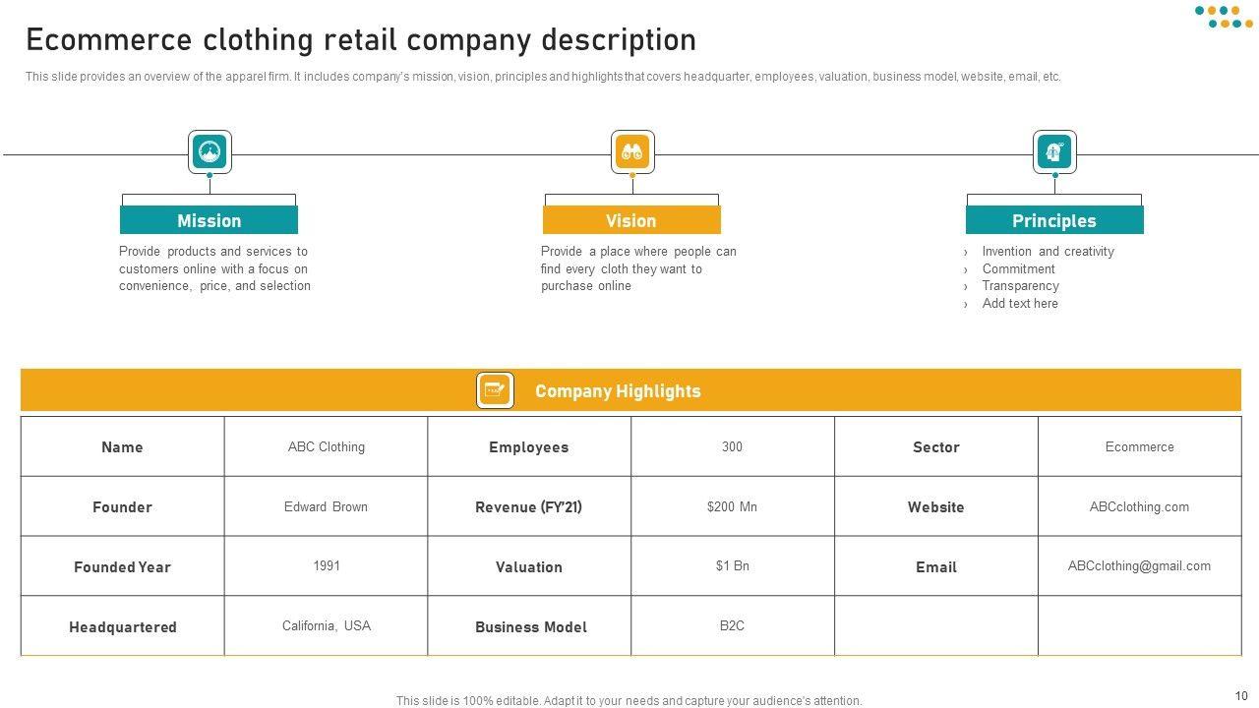Click the ABCclothing@gmail.com email cell
This screenshot has height=708, width=1259.
pyautogui.click(x=1139, y=566)
